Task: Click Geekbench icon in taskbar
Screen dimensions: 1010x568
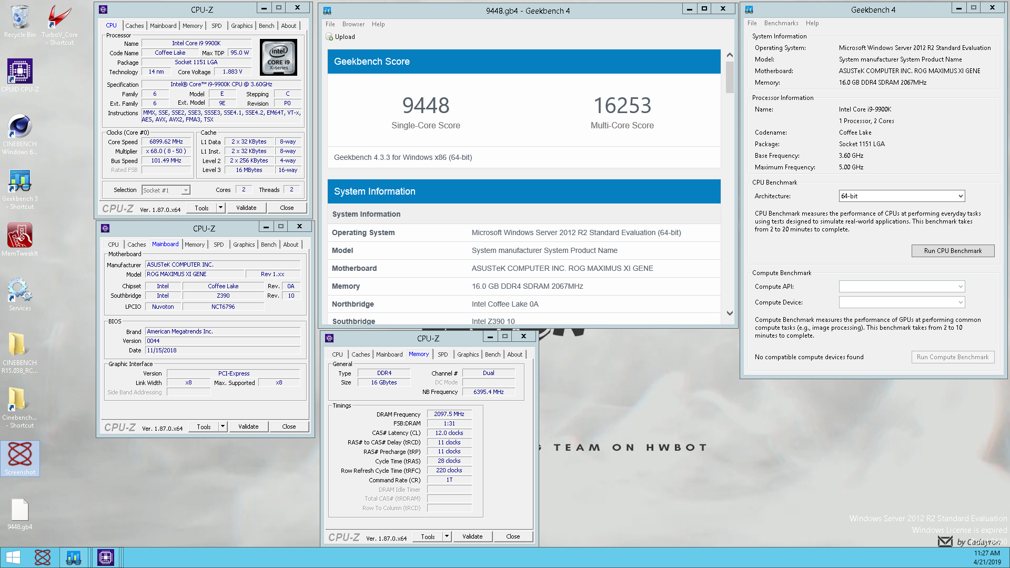Action: tap(74, 557)
